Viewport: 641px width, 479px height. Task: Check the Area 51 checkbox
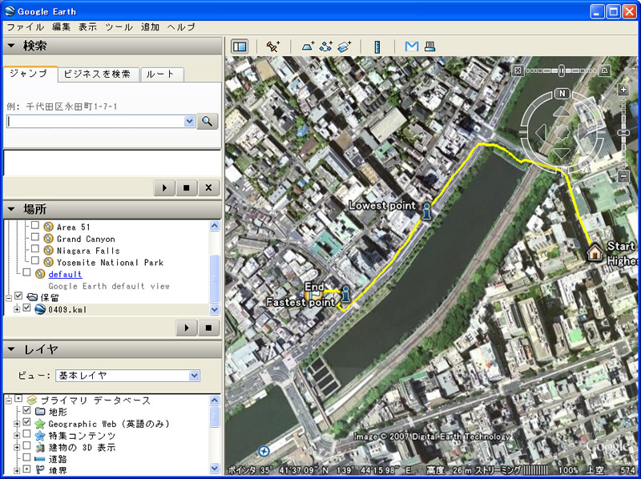tap(35, 226)
